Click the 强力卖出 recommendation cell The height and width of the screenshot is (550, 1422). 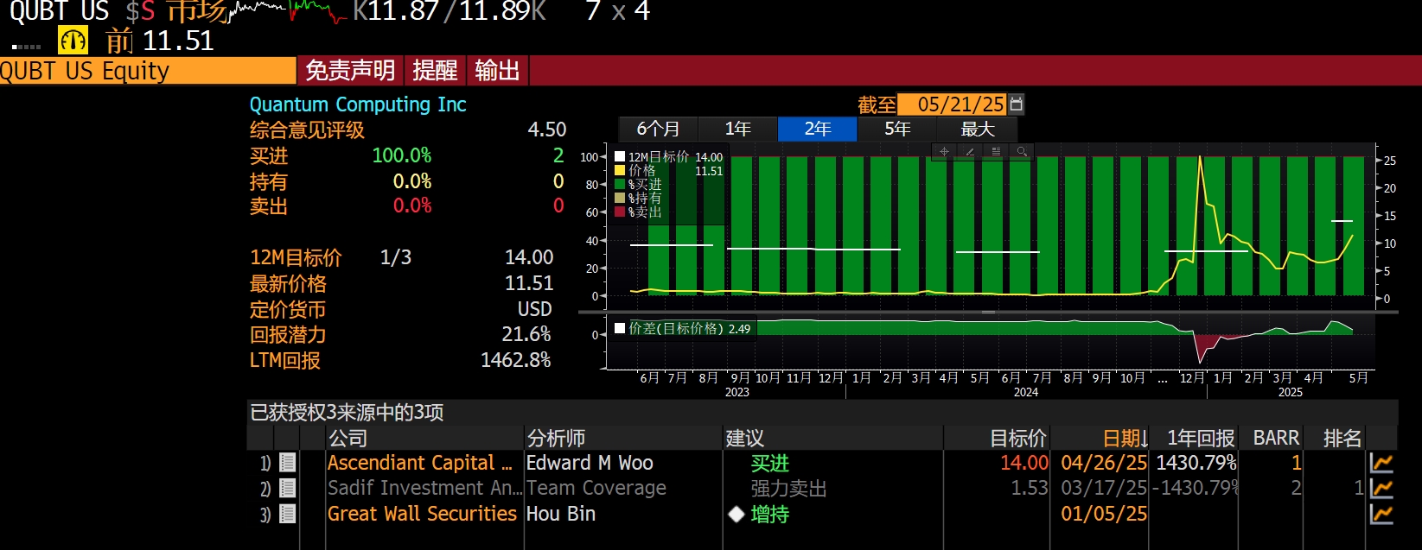tap(789, 489)
